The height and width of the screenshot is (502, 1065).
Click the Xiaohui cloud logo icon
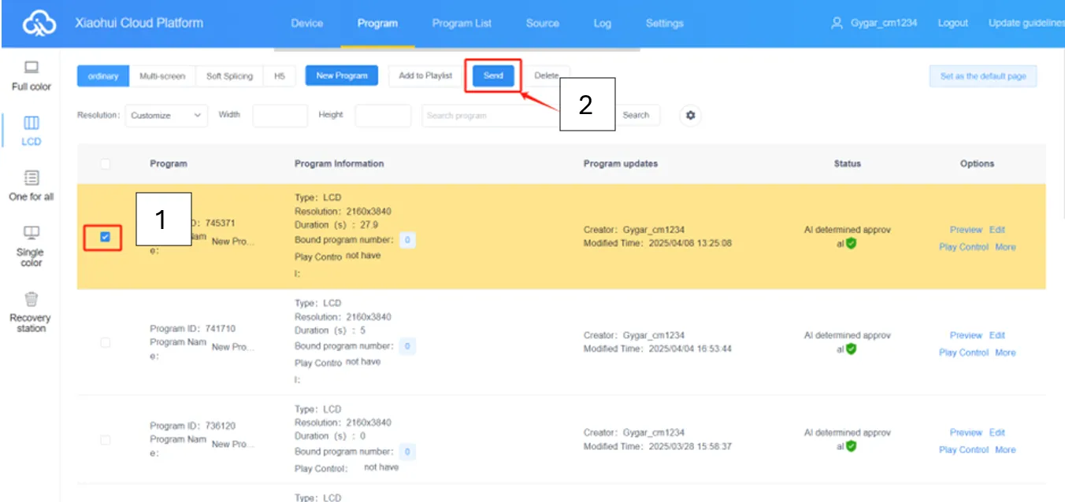click(x=39, y=24)
